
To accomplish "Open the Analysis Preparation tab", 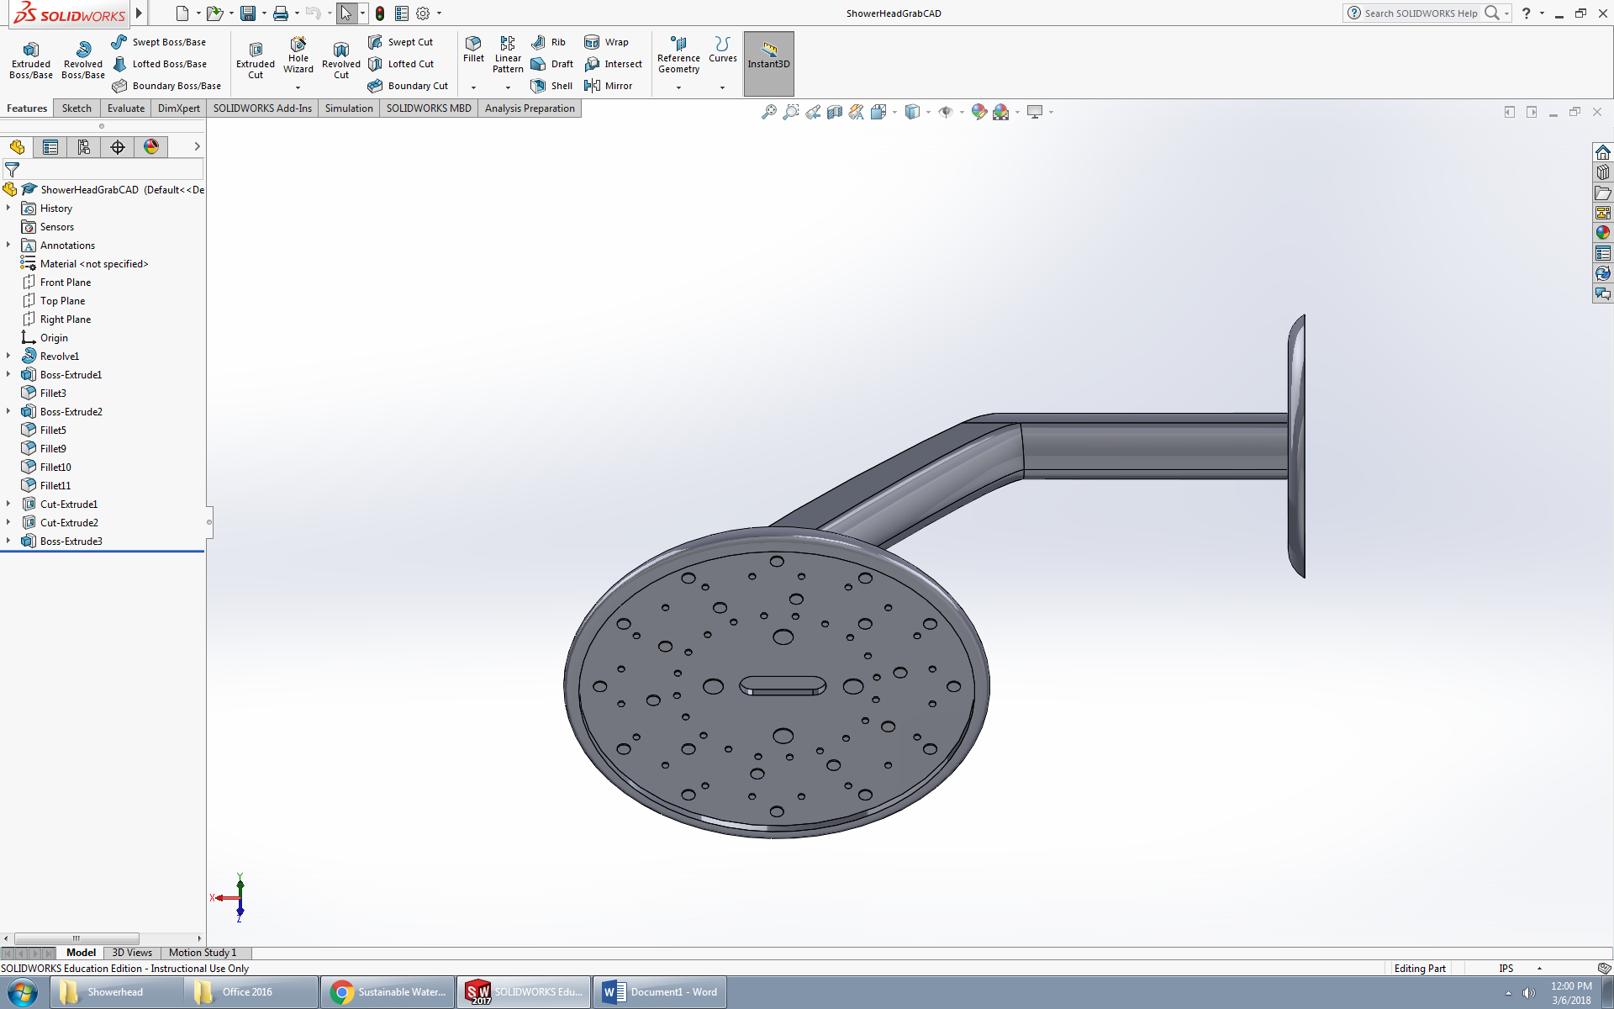I will pyautogui.click(x=530, y=108).
